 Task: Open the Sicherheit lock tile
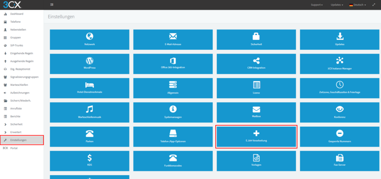(256, 40)
